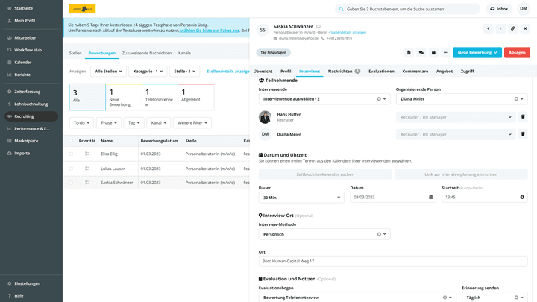
Task: Expand the Weitere Filter dropdown
Action: click(x=192, y=122)
